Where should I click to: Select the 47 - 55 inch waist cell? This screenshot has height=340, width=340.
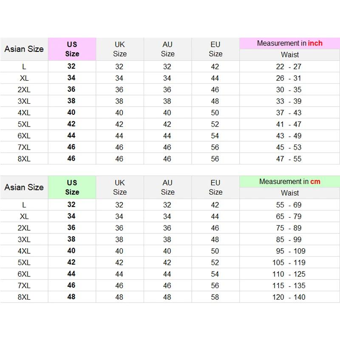289,159
